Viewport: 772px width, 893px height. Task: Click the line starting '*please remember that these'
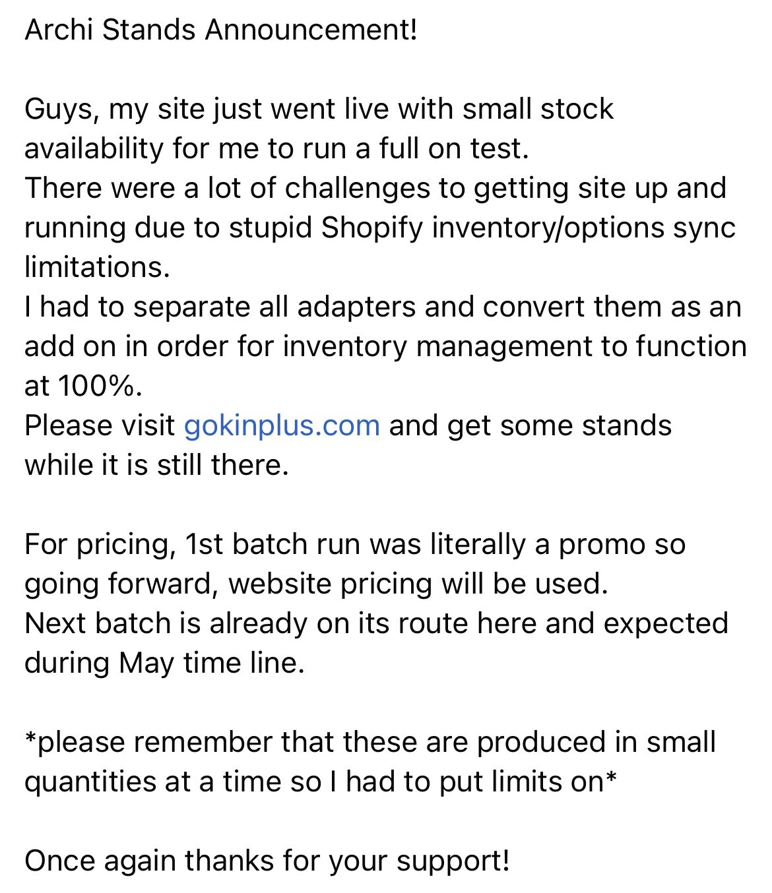[x=370, y=743]
